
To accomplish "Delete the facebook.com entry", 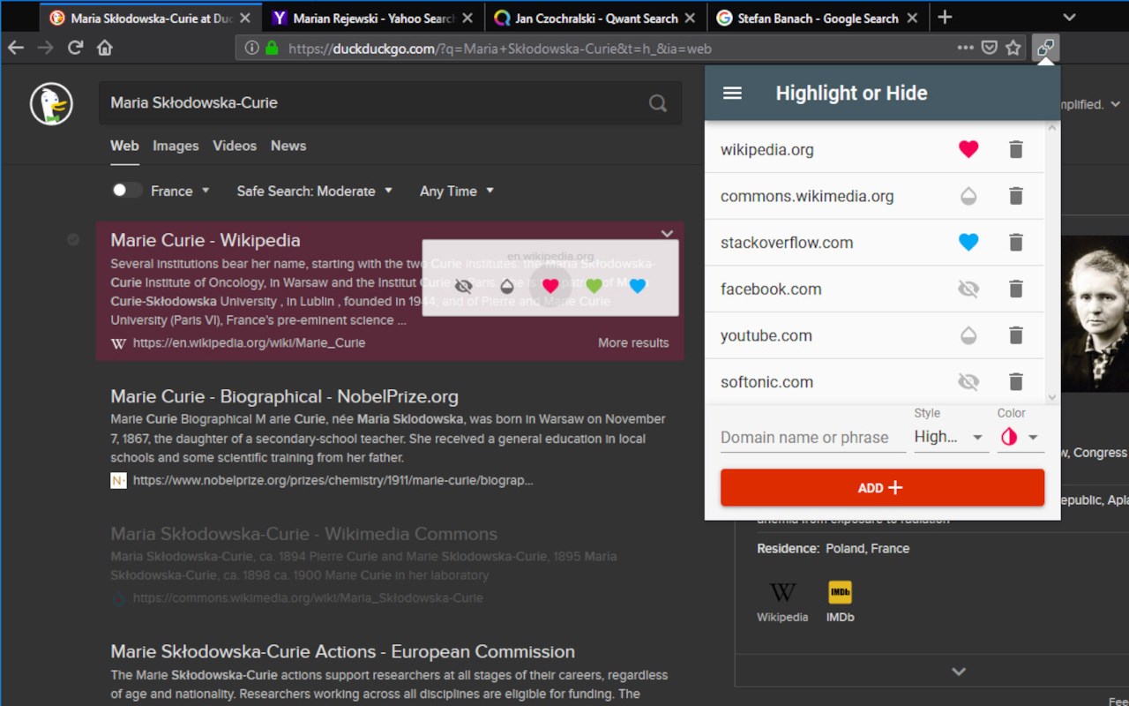I will click(1016, 289).
